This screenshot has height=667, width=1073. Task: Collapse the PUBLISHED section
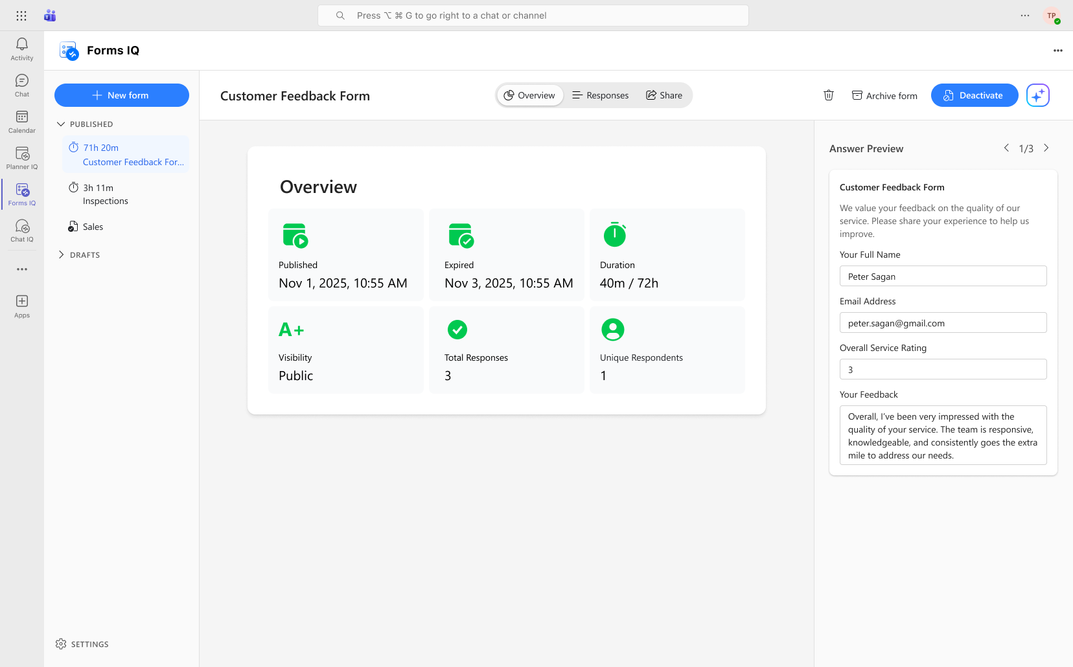61,124
